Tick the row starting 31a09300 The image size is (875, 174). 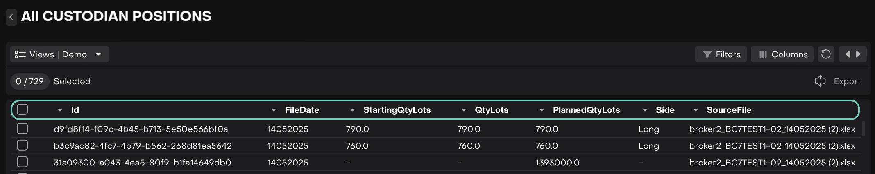[x=23, y=162]
